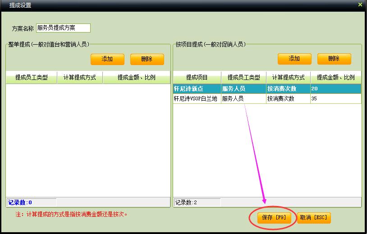The width and height of the screenshot is (367, 234).
Task: Edit the 方案名称 input field
Action: 63,28
